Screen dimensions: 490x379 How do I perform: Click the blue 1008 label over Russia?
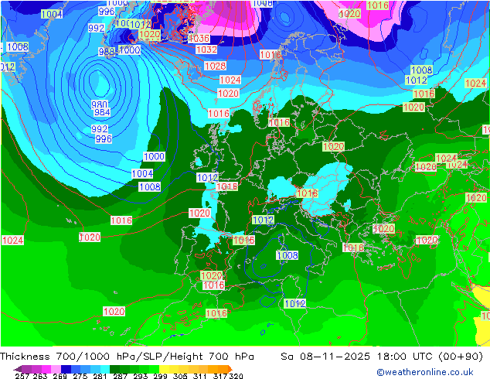(421, 70)
